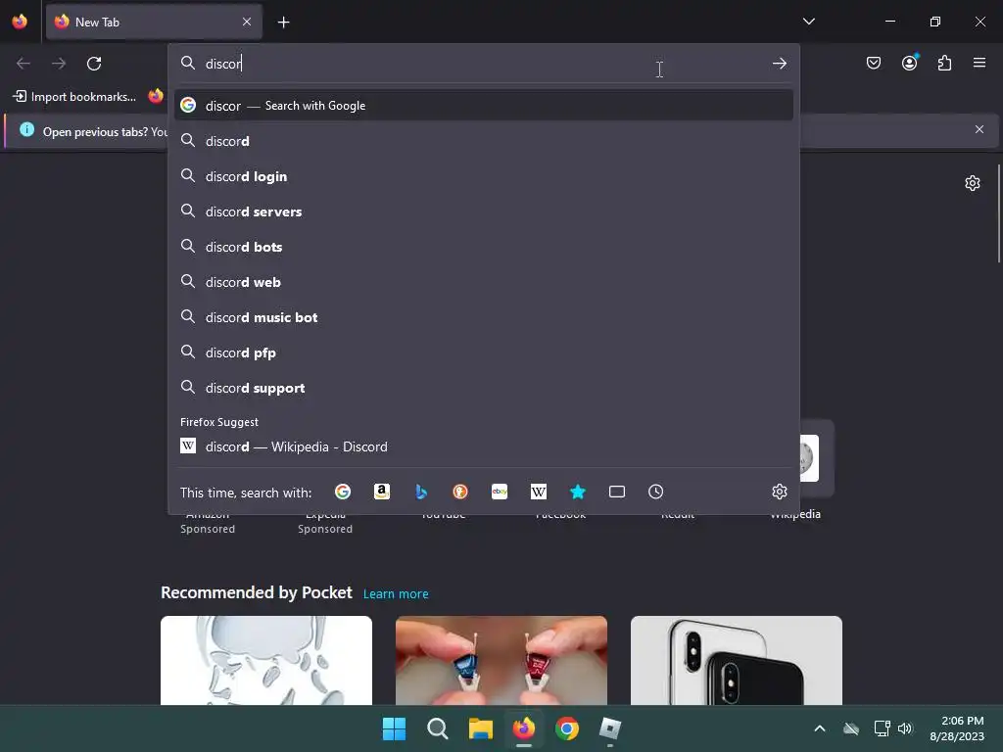Screen dimensions: 1003x752
Task: Open the hearing aids Pocket story thumbnail
Action: click(501, 660)
